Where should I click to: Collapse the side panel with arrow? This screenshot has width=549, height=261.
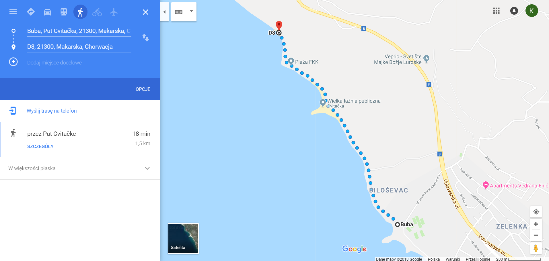tap(164, 12)
